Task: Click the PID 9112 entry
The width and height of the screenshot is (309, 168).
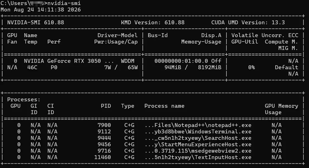Action: (x=104, y=131)
